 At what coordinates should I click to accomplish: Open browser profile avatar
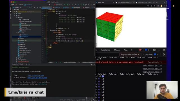[161, 6]
